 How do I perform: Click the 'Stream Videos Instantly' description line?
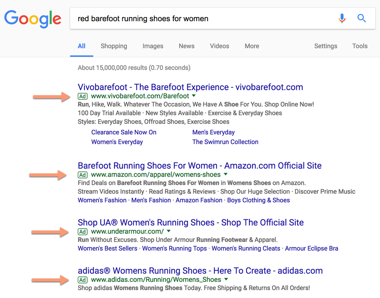pos(216,191)
